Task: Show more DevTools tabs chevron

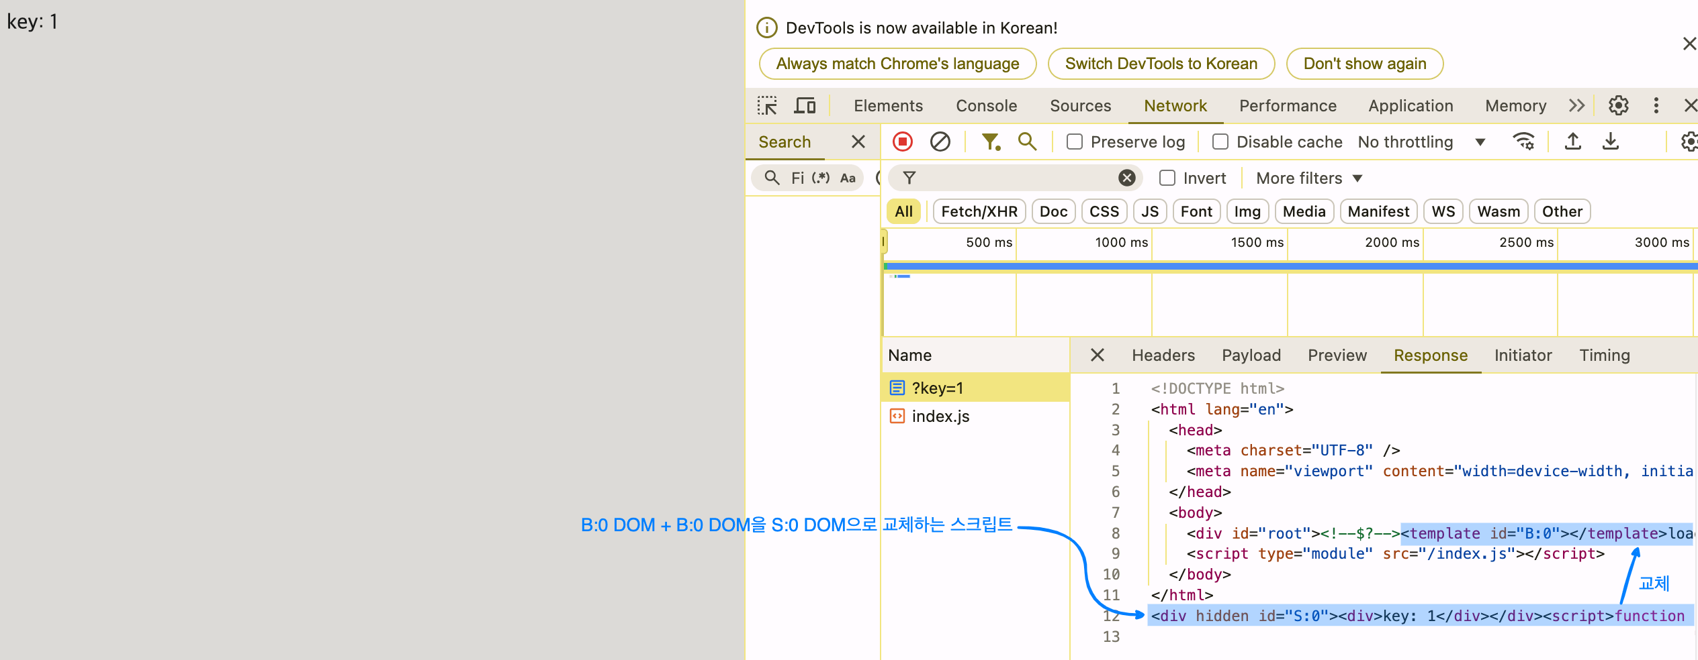Action: [1577, 106]
